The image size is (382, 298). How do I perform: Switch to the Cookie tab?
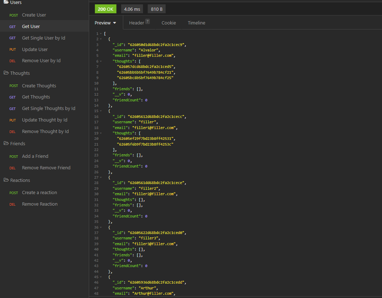pyautogui.click(x=169, y=23)
